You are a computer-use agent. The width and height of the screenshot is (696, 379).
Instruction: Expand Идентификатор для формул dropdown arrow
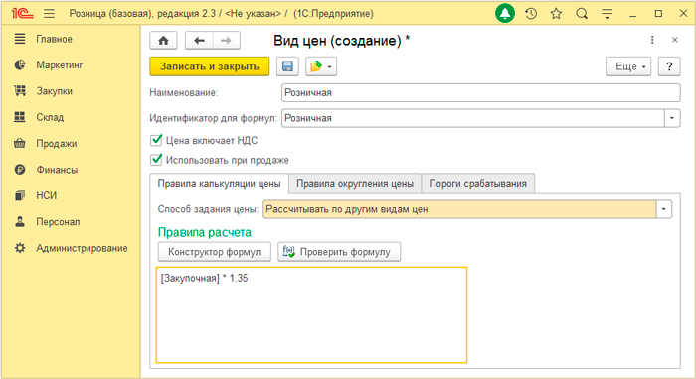(672, 118)
